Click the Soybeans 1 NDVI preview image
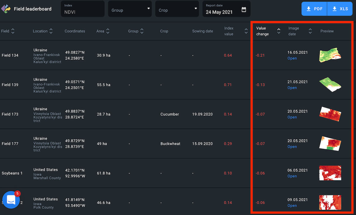This screenshot has width=356, height=215. 330,173
